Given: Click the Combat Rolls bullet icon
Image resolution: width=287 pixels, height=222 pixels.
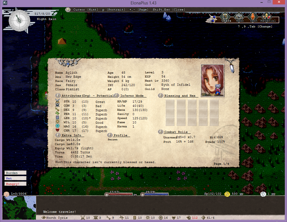Looking at the screenshot, I should 161,132.
